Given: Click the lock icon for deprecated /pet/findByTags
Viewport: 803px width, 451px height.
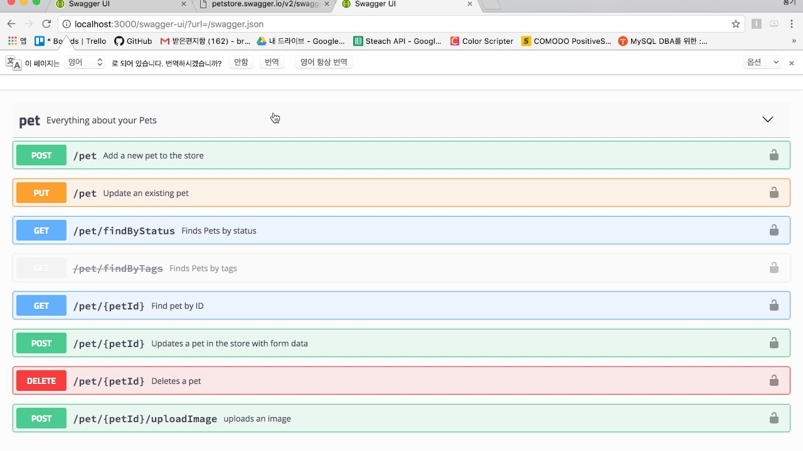Looking at the screenshot, I should click(774, 267).
